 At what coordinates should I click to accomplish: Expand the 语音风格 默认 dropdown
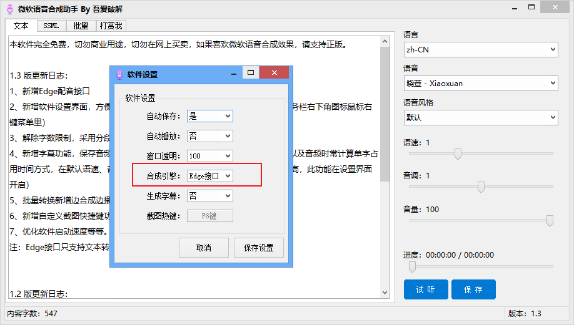tap(481, 117)
